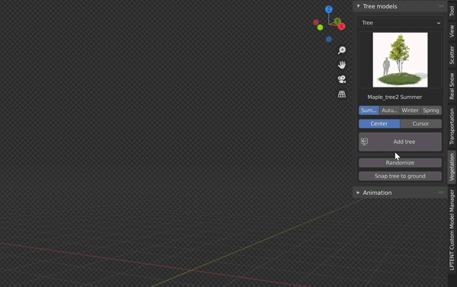Switch perspective/orthographic with the grid icon
457x287 pixels.
(x=341, y=94)
